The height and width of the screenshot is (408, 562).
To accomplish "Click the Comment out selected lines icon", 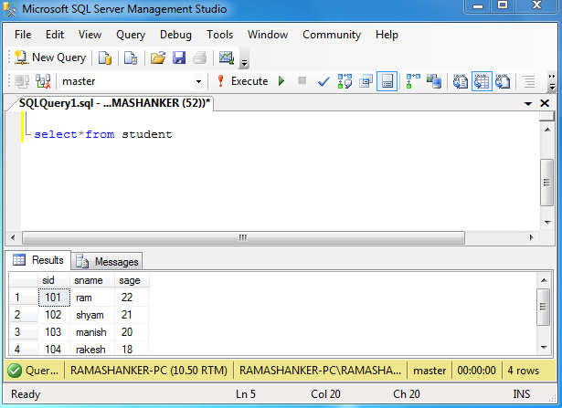I will point(529,81).
